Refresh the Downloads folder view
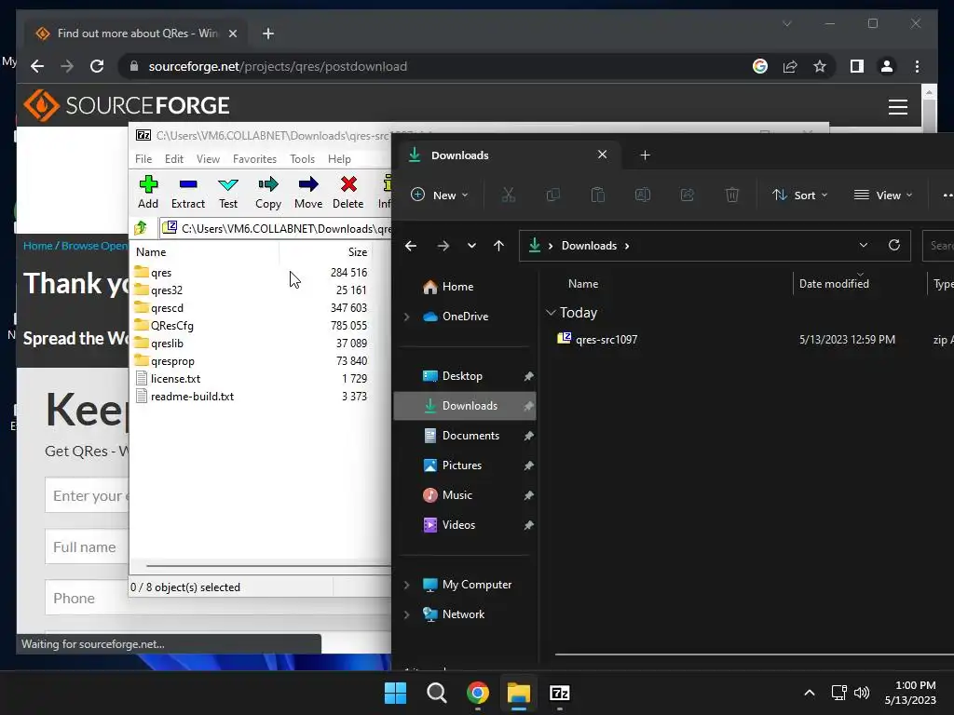Screen dimensions: 954x715 pos(893,245)
